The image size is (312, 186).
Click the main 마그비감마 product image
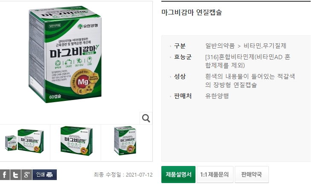click(65, 54)
